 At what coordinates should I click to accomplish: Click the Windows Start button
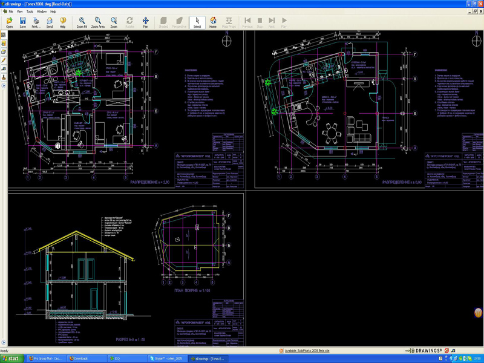coord(11,359)
